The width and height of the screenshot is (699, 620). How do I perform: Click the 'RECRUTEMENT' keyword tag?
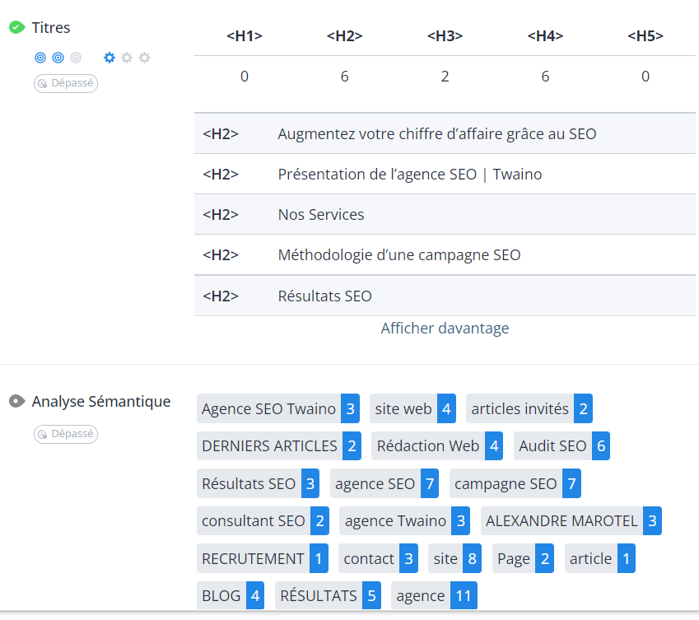tap(263, 558)
